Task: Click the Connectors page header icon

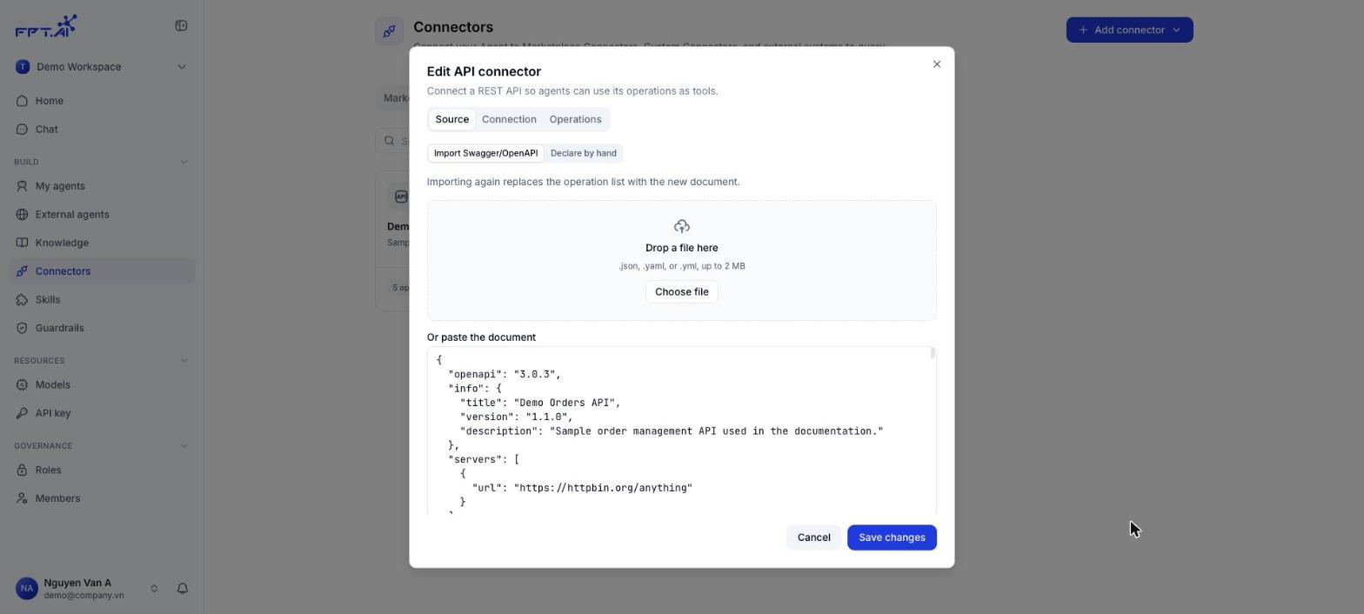Action: click(390, 31)
